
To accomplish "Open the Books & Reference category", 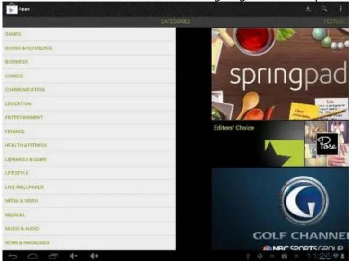I will point(89,48).
